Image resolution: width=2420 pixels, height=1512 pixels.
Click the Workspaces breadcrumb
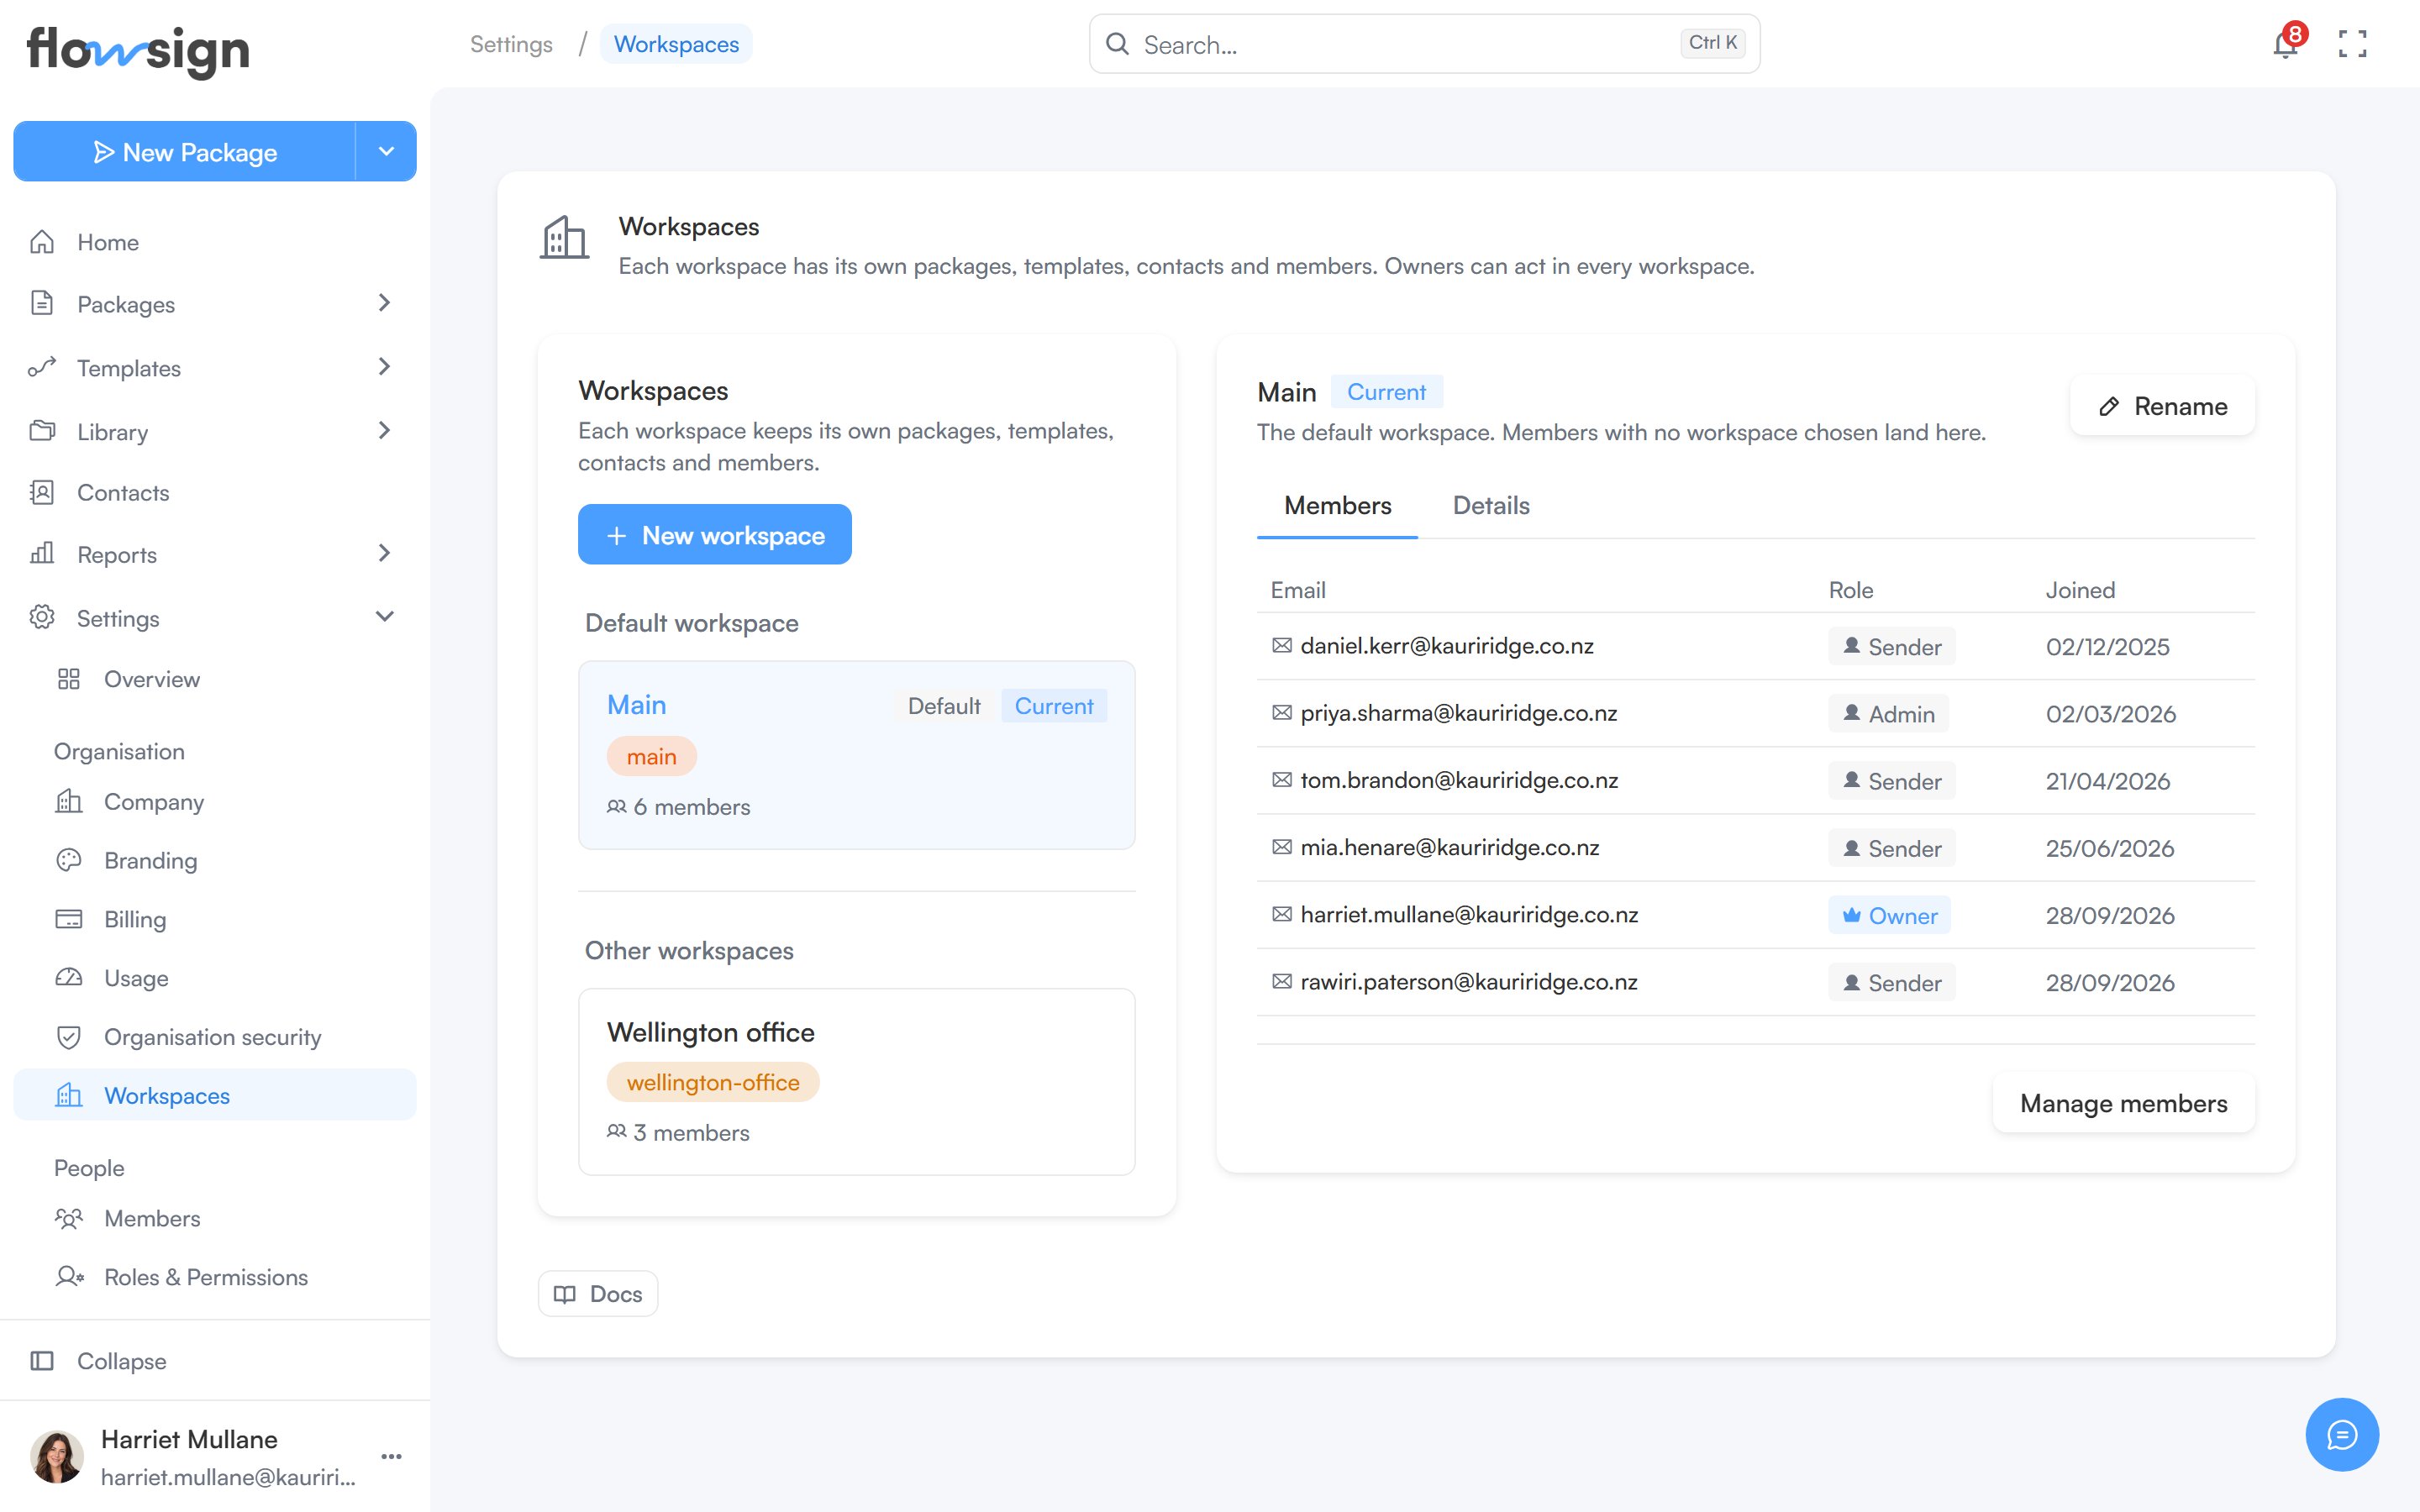(x=676, y=44)
